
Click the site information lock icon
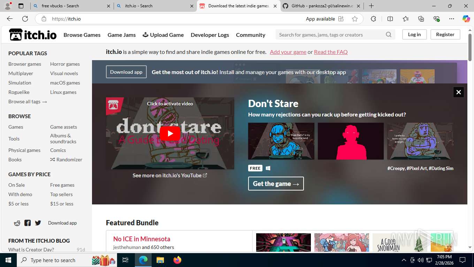pos(44,19)
